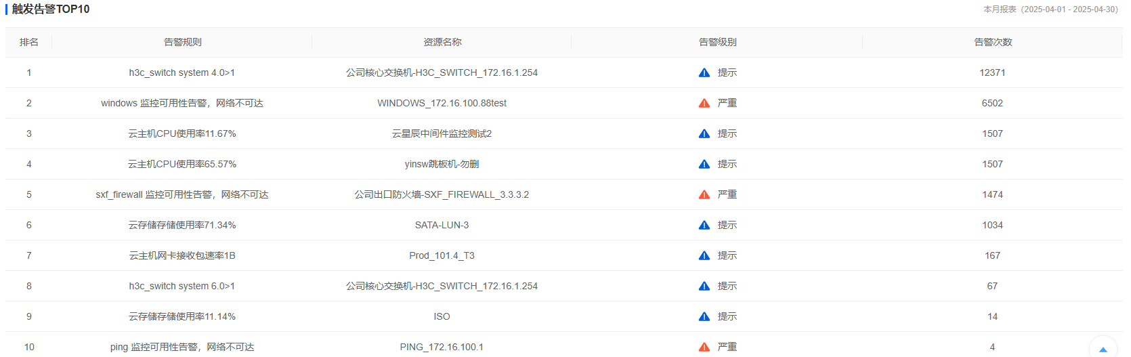Select rule 云主机CPU使用率11.67%
The height and width of the screenshot is (357, 1131).
coord(182,133)
